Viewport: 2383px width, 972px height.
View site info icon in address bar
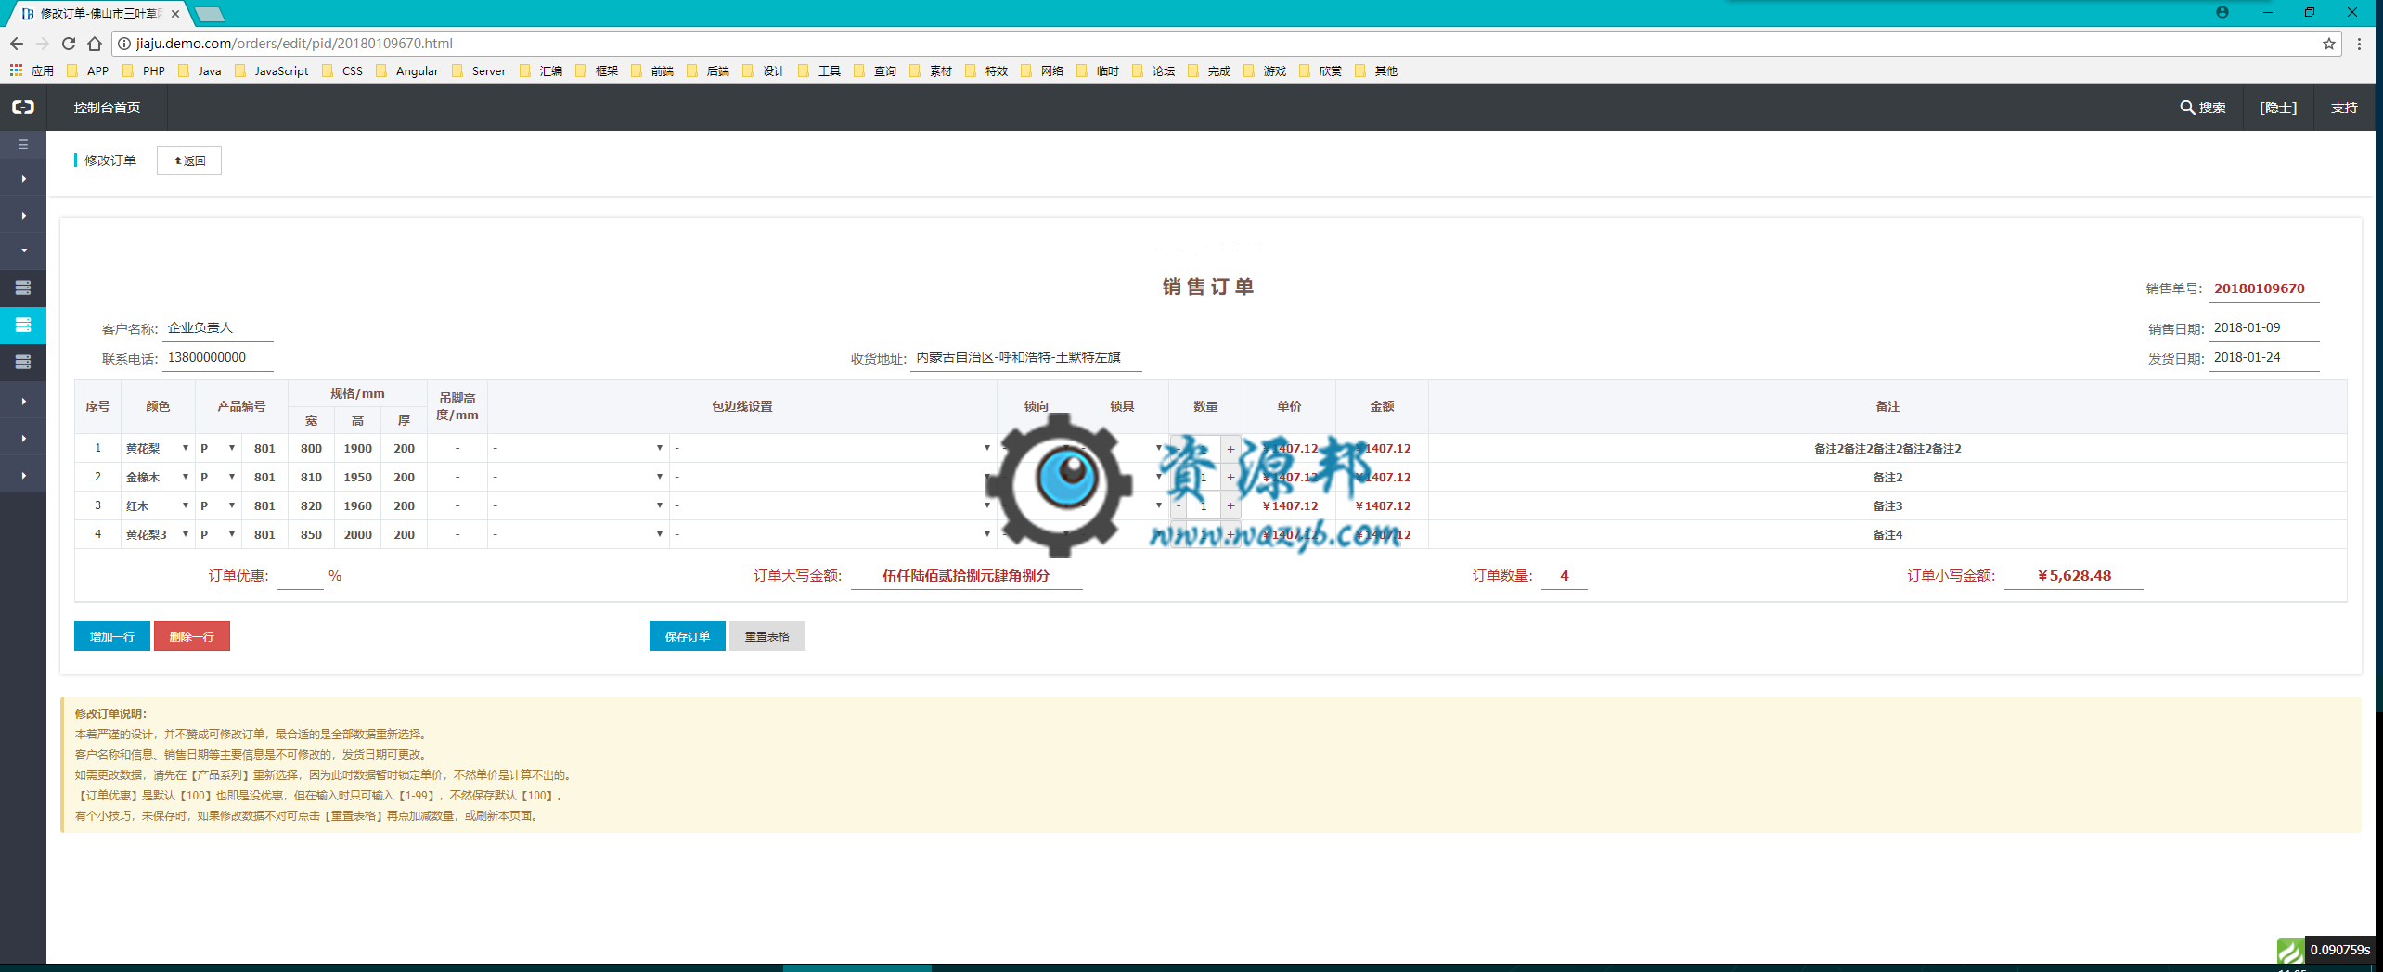tap(123, 44)
